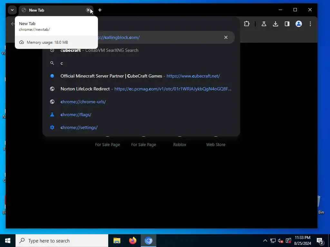
Task: Click the magnifier icon beside 'c'
Action: 52,63
